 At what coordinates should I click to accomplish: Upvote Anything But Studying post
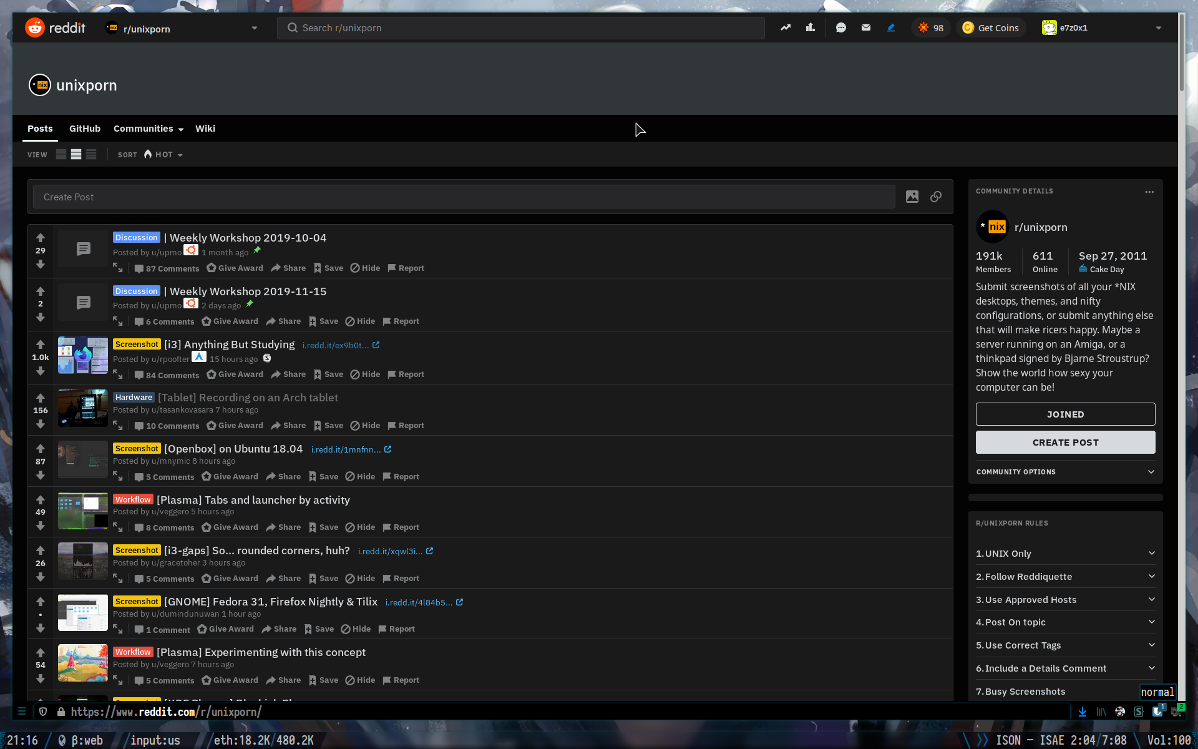click(41, 345)
